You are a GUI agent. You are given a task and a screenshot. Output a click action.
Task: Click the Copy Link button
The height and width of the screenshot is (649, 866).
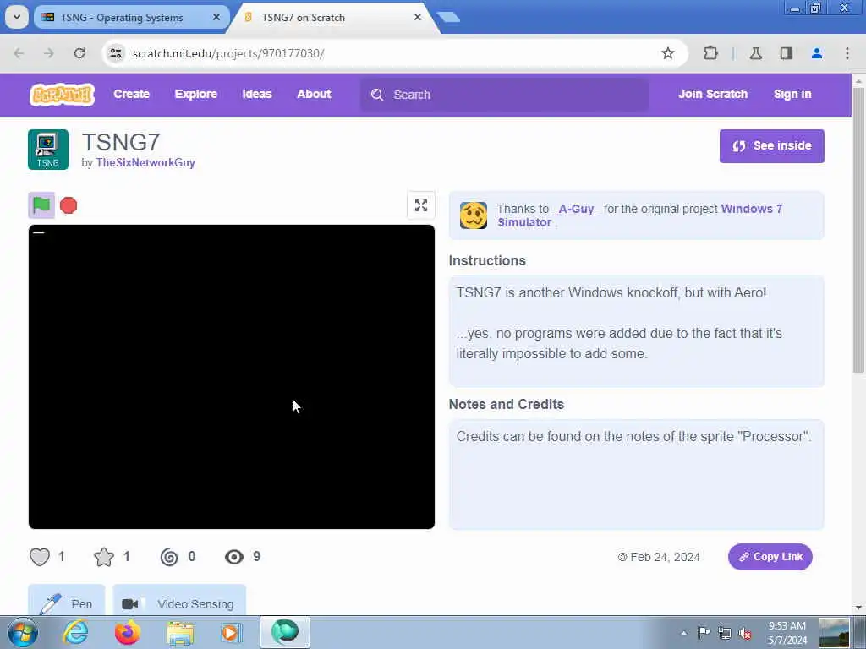tap(770, 557)
